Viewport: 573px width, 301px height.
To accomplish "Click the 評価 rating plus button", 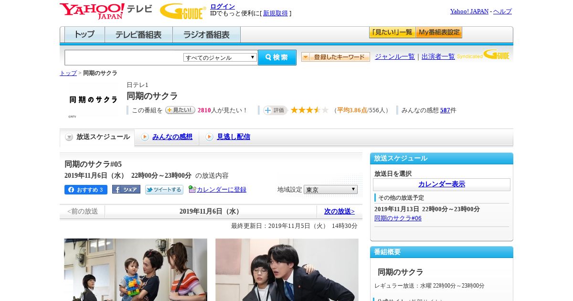I will pyautogui.click(x=275, y=110).
